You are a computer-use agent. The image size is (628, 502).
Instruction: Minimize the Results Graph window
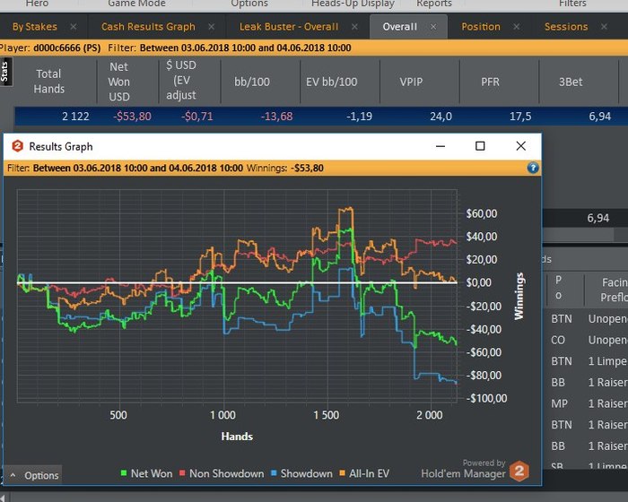[440, 146]
